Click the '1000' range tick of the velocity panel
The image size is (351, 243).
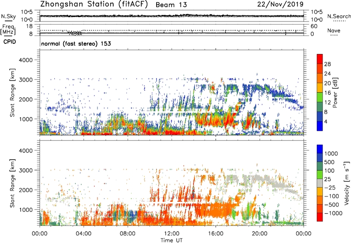tap(25, 210)
